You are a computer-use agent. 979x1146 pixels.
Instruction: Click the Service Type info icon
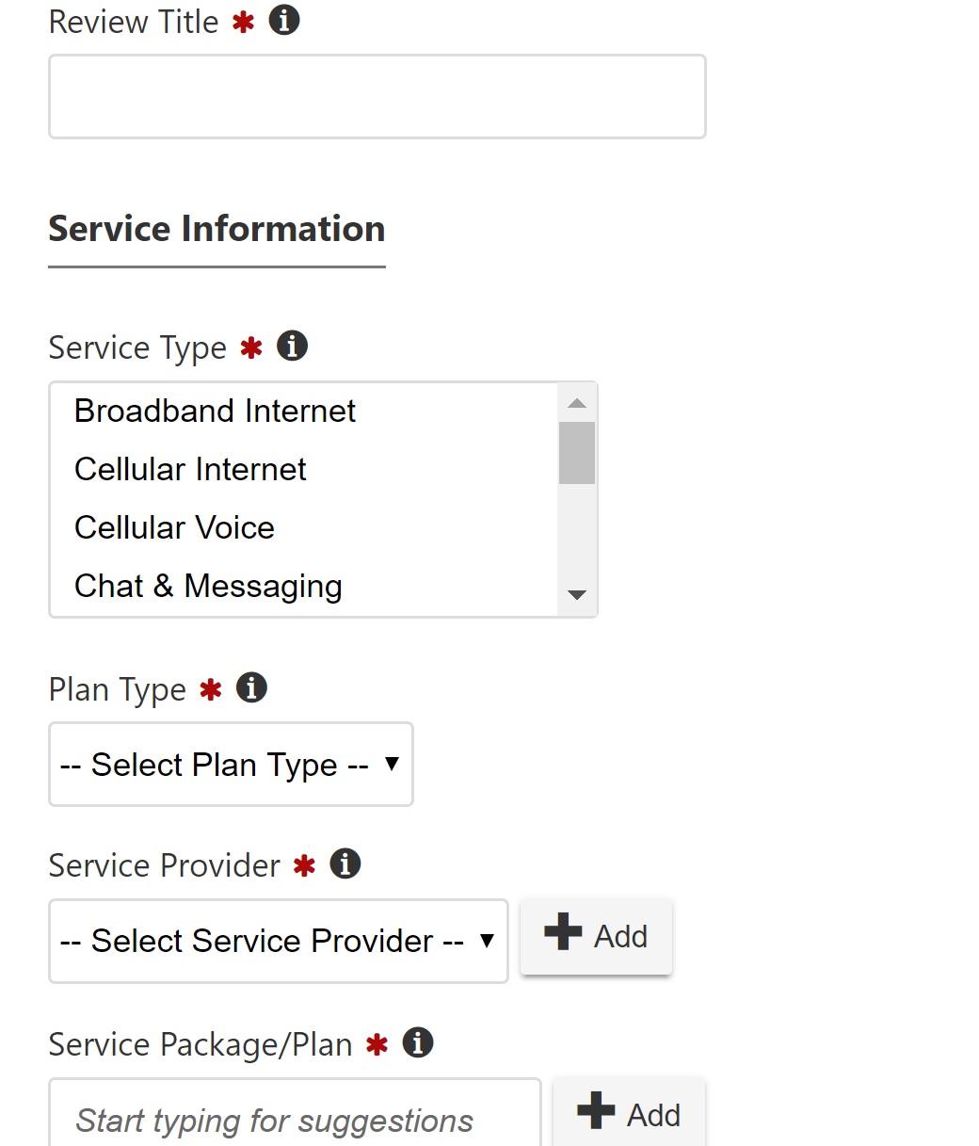click(292, 347)
